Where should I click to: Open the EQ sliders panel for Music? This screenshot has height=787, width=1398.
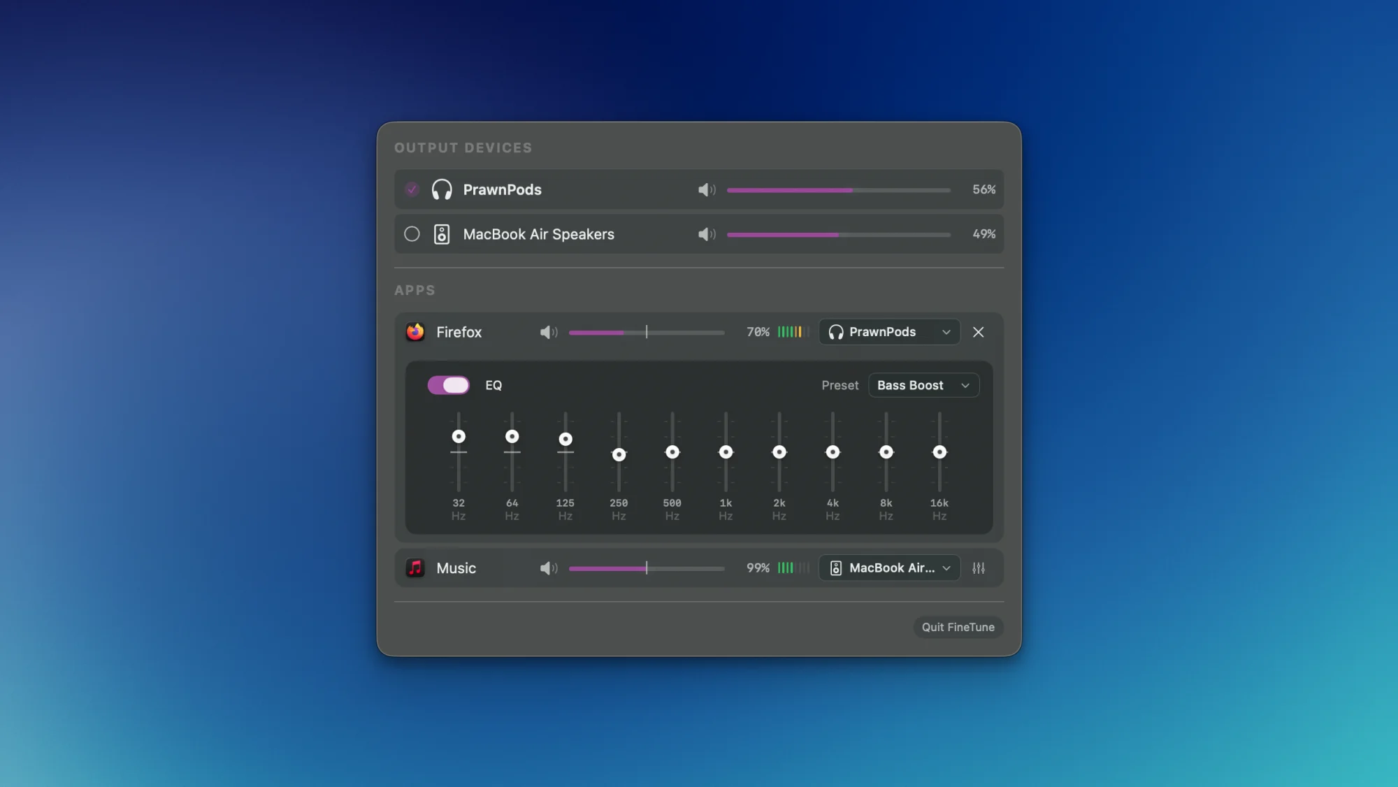point(979,568)
